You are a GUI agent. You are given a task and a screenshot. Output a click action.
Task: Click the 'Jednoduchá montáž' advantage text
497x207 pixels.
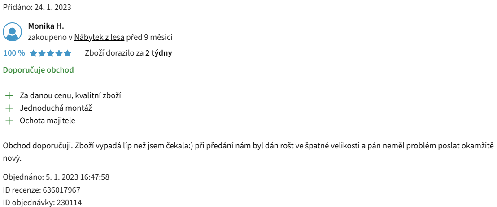[x=56, y=108]
